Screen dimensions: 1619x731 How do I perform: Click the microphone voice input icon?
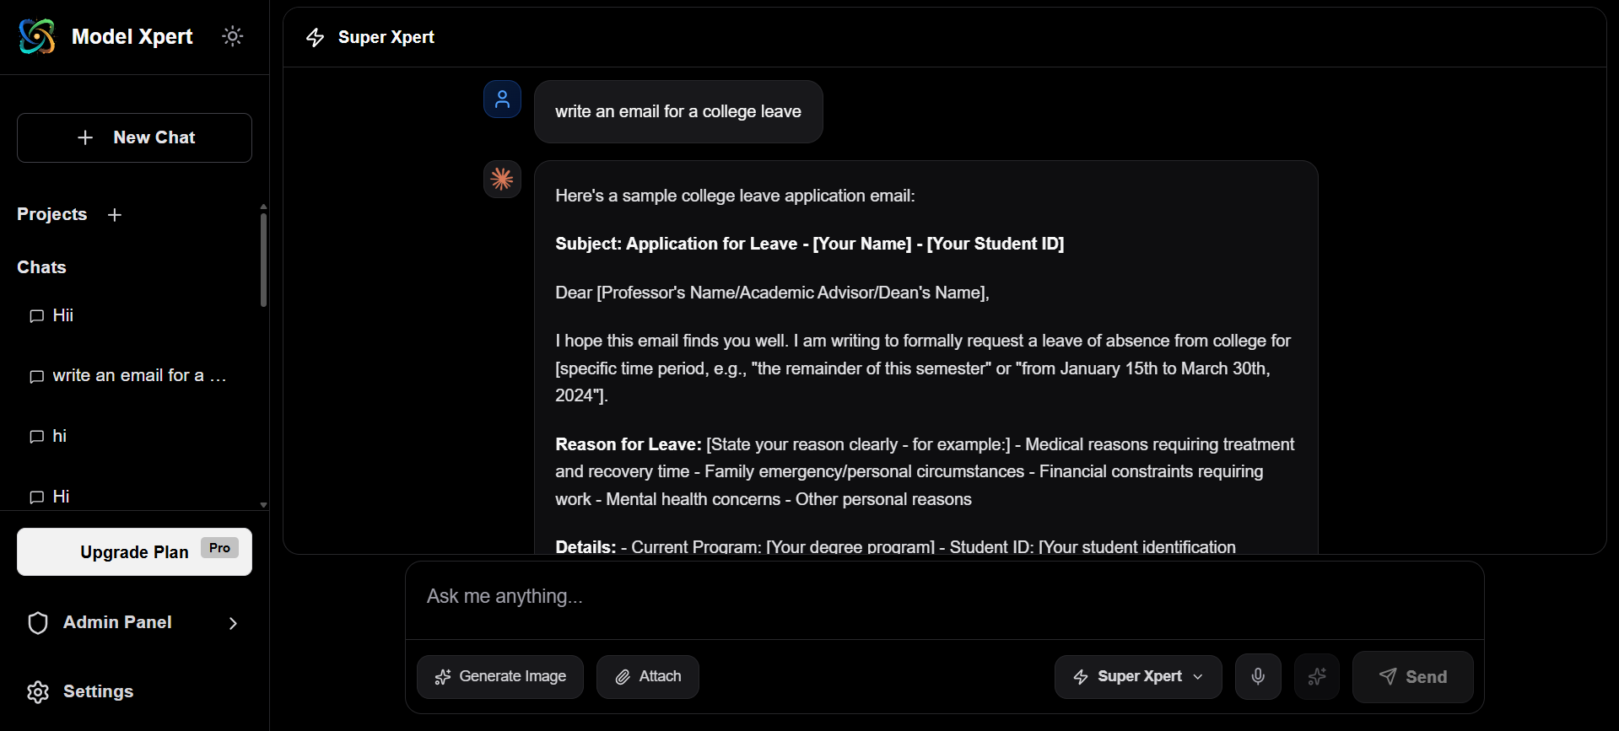1258,676
